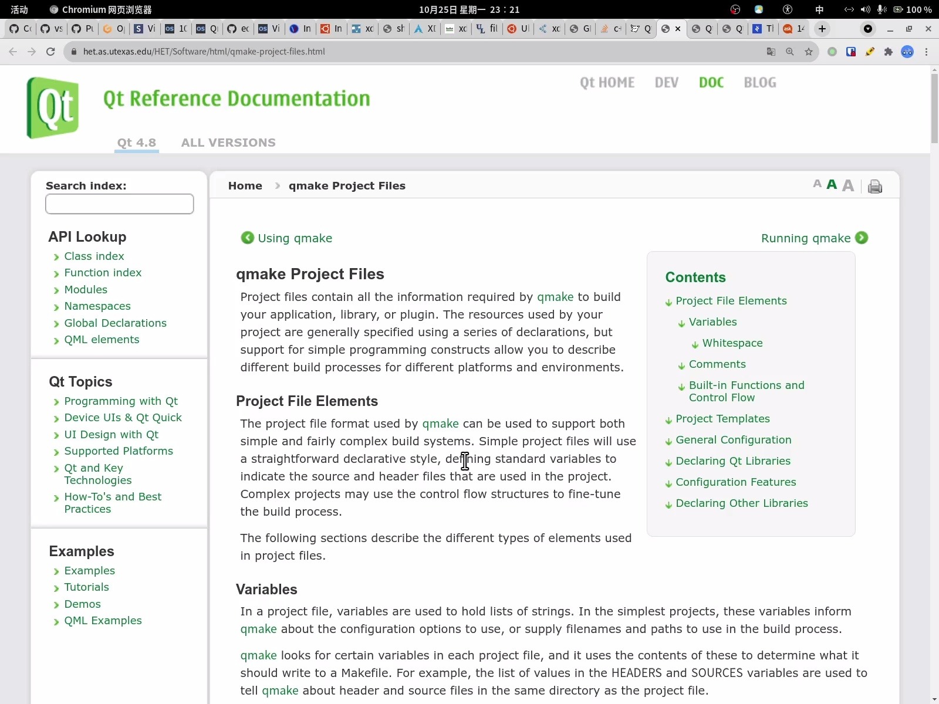Open the date and time menu in top bar
This screenshot has width=939, height=704.
click(469, 9)
